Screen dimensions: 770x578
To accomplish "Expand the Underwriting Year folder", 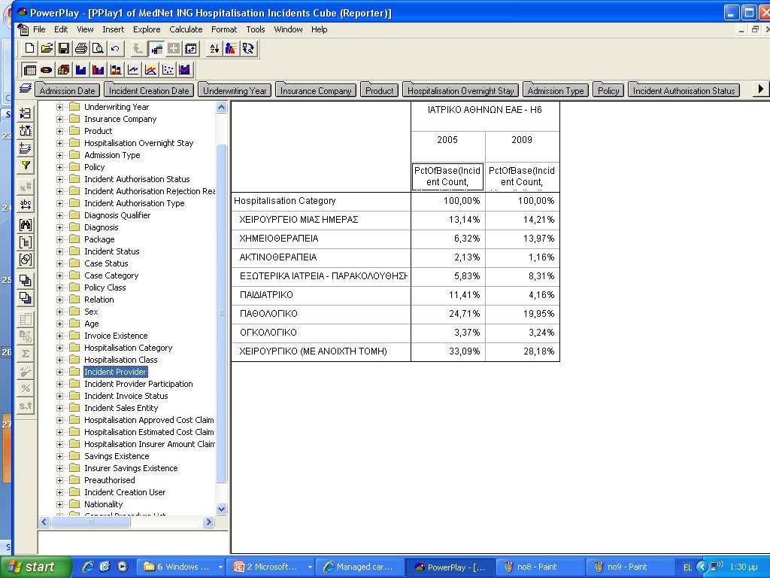I will tap(59, 107).
